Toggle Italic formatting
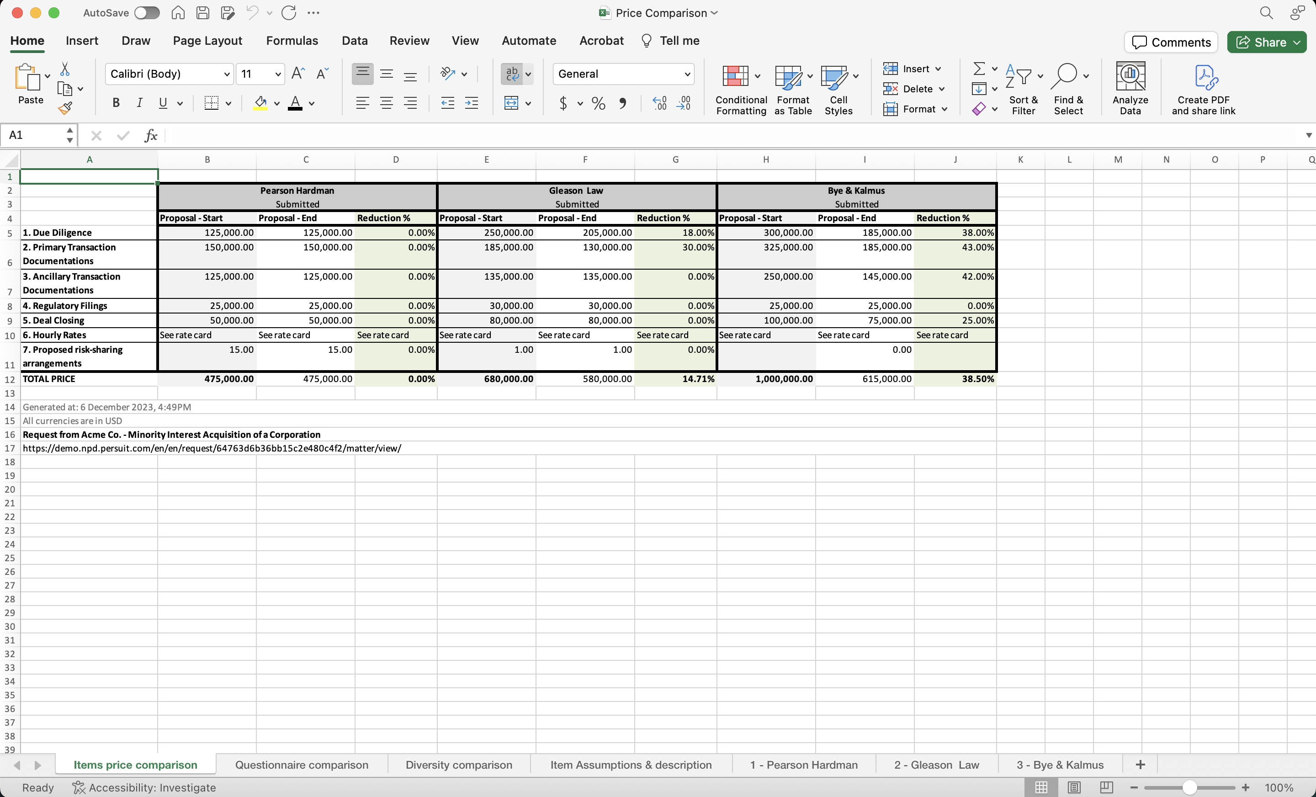The height and width of the screenshot is (797, 1316). point(139,103)
